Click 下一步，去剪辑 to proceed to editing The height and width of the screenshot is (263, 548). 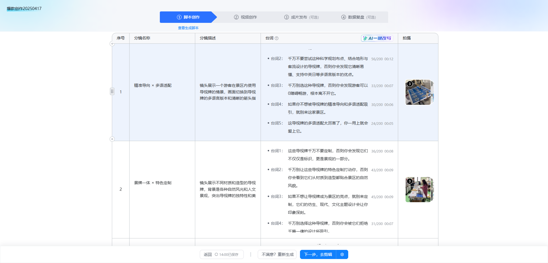318,254
